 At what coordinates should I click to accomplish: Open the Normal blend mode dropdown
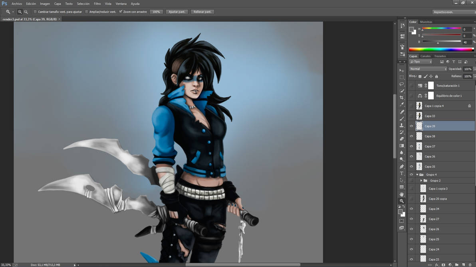427,69
